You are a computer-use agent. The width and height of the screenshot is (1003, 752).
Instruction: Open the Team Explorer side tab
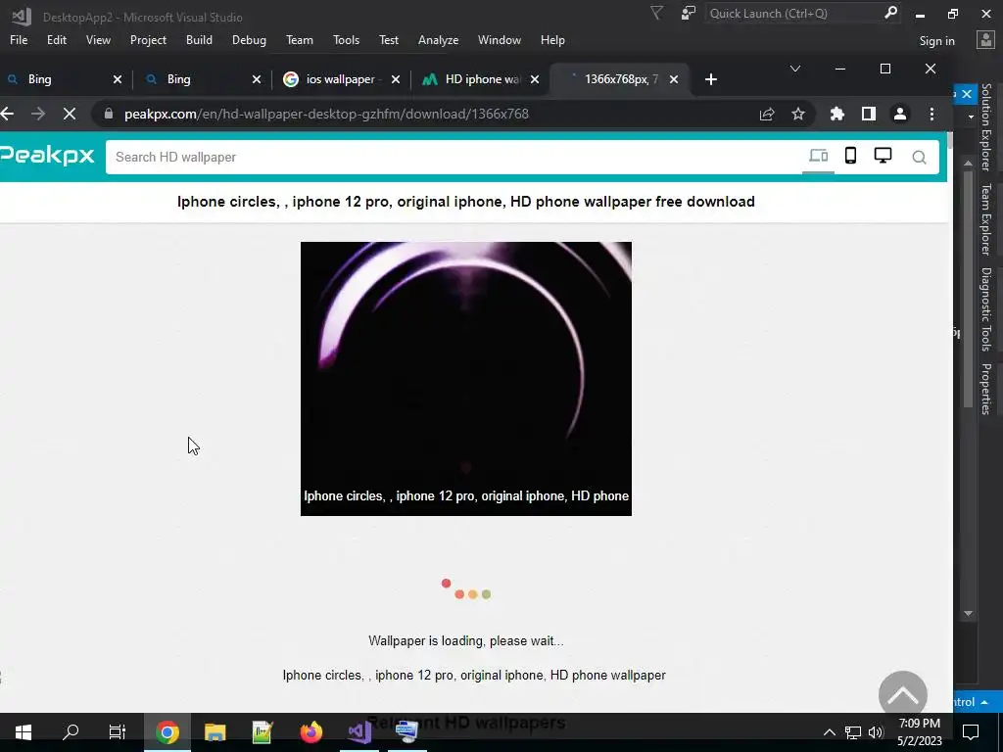(985, 219)
